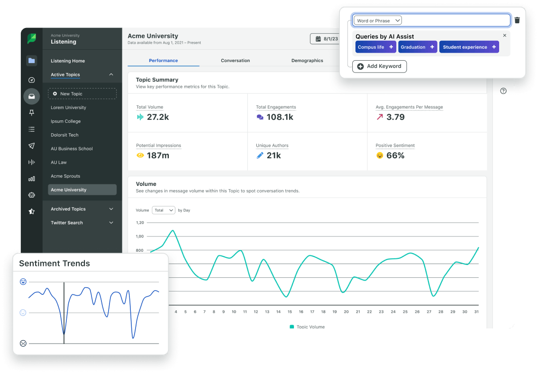Delete keyword row using the trash icon

tap(517, 20)
